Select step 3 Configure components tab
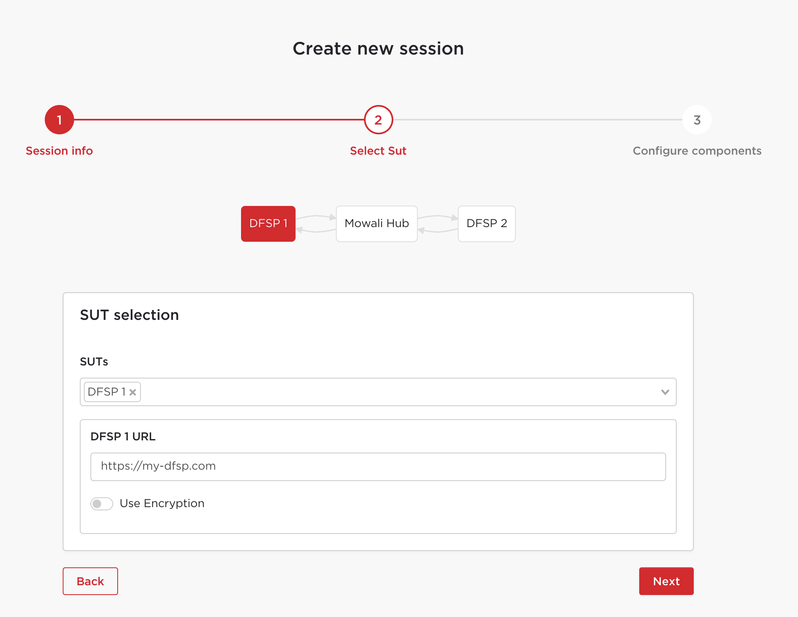The image size is (798, 617). (x=696, y=120)
